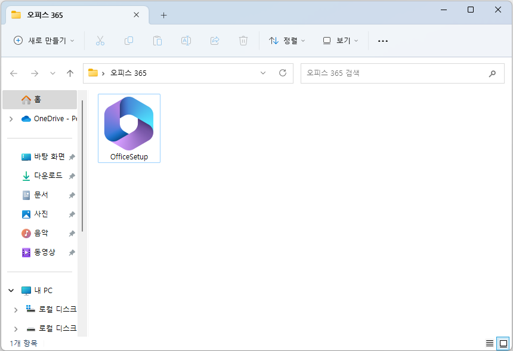Unpin 바탕 화면 with its pin icon

(x=72, y=157)
